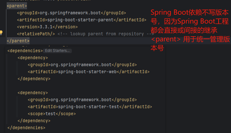Screen dimensions: 231x133
Task: Click the 'lookup parent from repository' comment
Action: pyautogui.click(x=105, y=34)
